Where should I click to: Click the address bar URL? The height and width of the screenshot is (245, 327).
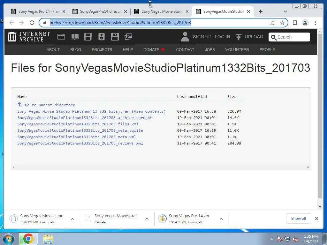(120, 23)
